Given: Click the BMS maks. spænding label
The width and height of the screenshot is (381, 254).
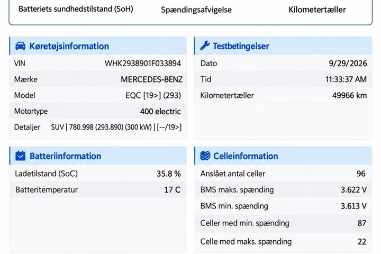Looking at the screenshot, I should [x=237, y=190].
